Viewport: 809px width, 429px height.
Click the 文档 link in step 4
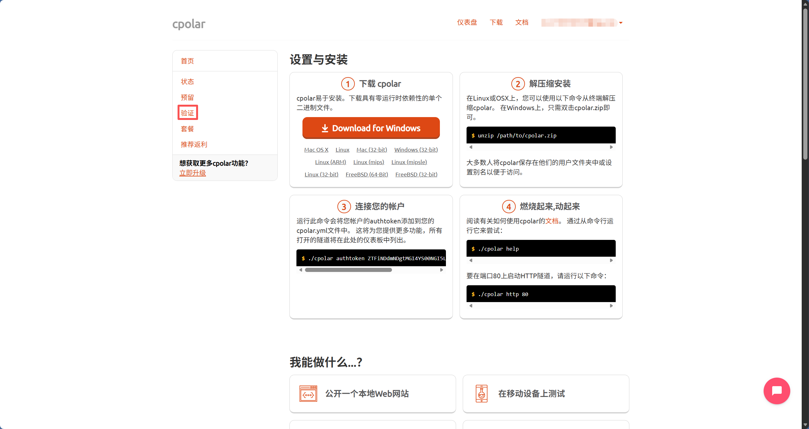click(x=552, y=221)
